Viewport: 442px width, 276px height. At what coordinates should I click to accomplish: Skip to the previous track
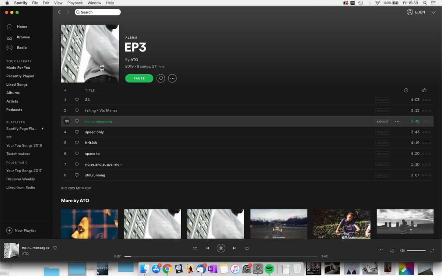(208, 248)
